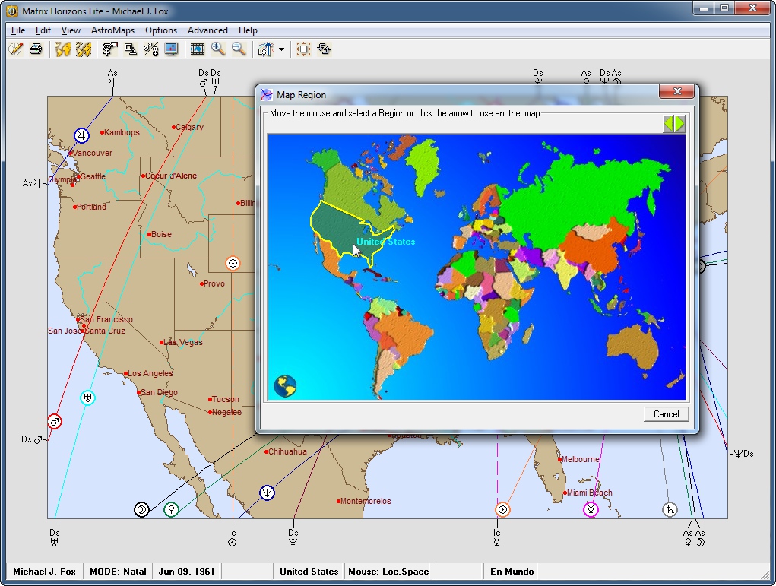Viewport: 776px width, 586px height.
Task: Click the cyan Uranus marker off California coast
Action: (87, 398)
